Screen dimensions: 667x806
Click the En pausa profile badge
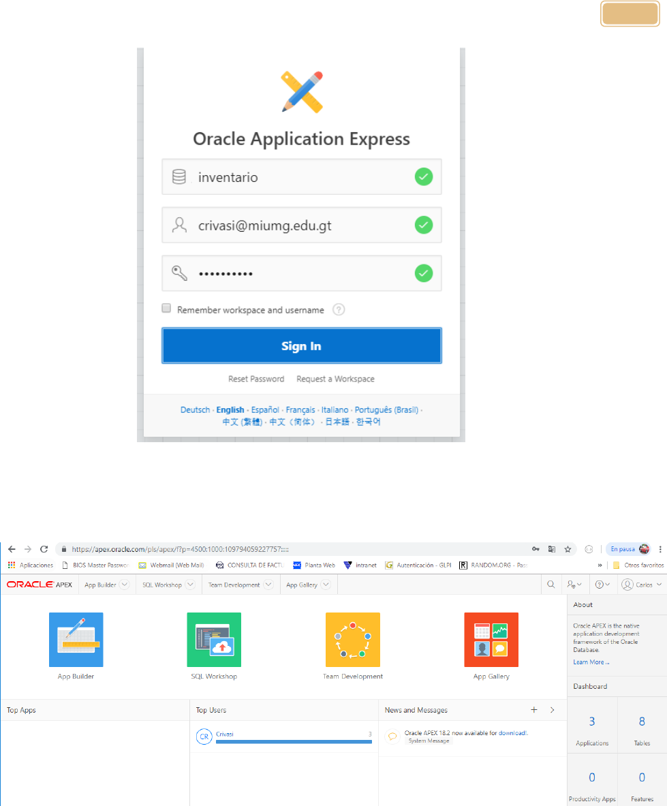click(630, 549)
